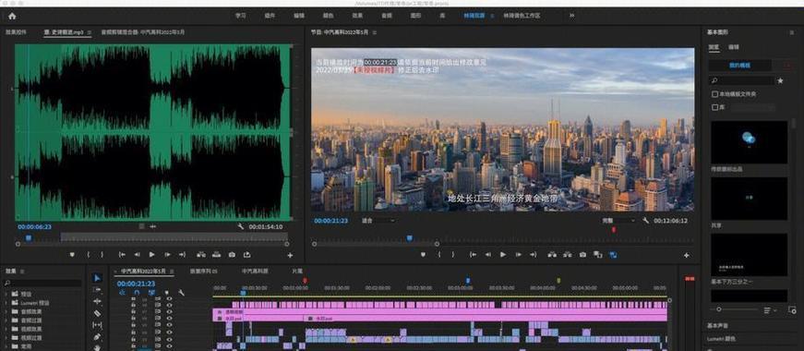
Task: Expand the 预设 effects folder
Action: point(6,294)
